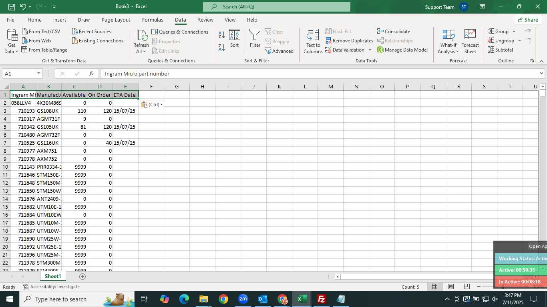Sort Z to A descending
The image size is (547, 307).
click(222, 48)
